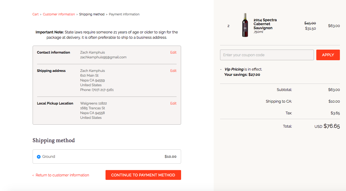Focus the coupon code input field

click(267, 55)
